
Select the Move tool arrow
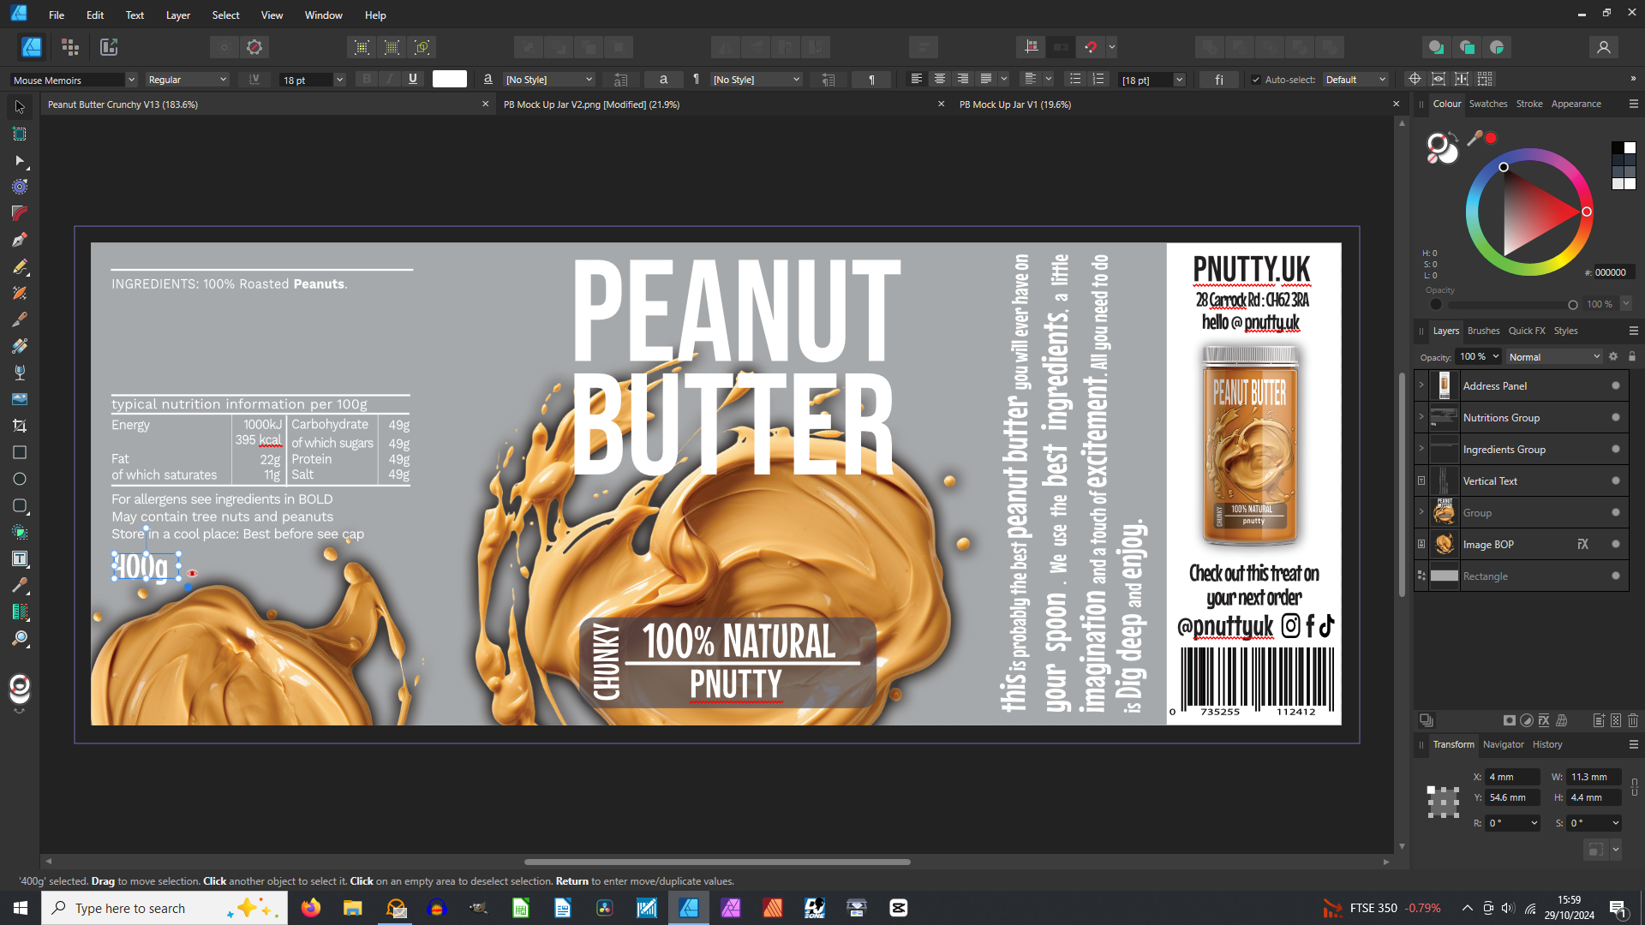tap(20, 107)
